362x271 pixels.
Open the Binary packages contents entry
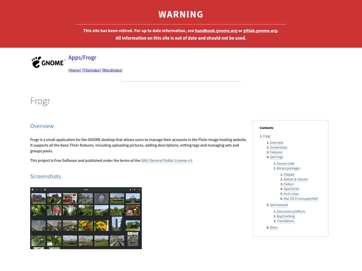(x=288, y=168)
